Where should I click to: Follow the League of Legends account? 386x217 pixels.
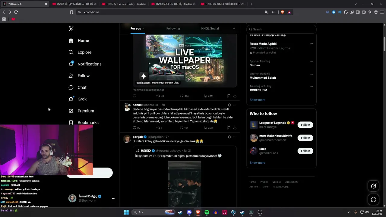click(305, 125)
